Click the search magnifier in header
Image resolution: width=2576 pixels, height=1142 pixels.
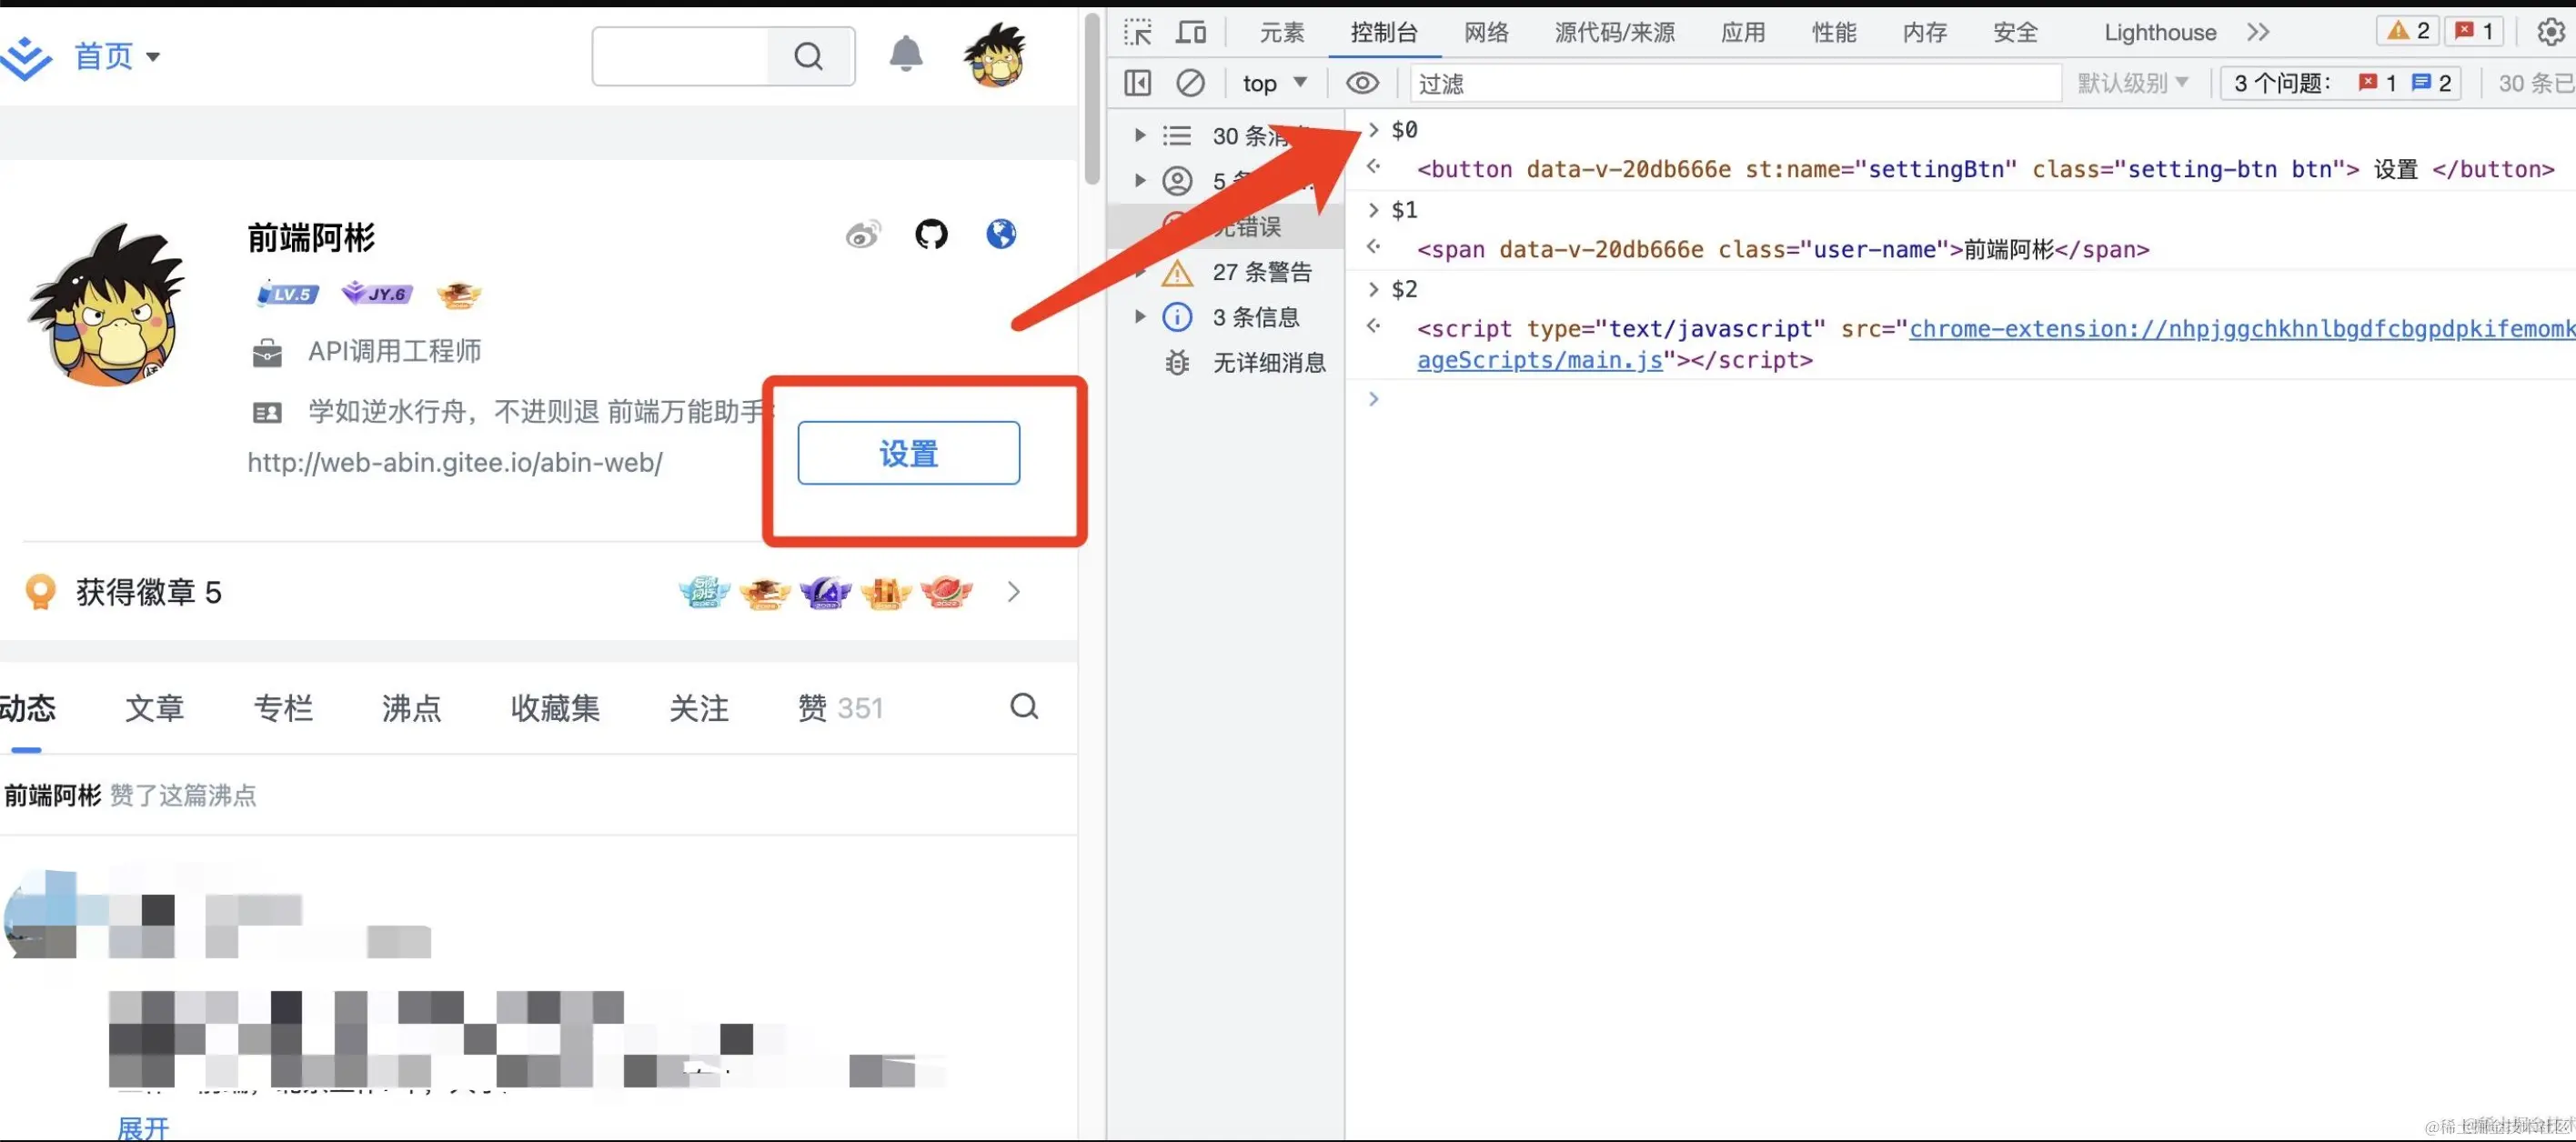(x=809, y=56)
